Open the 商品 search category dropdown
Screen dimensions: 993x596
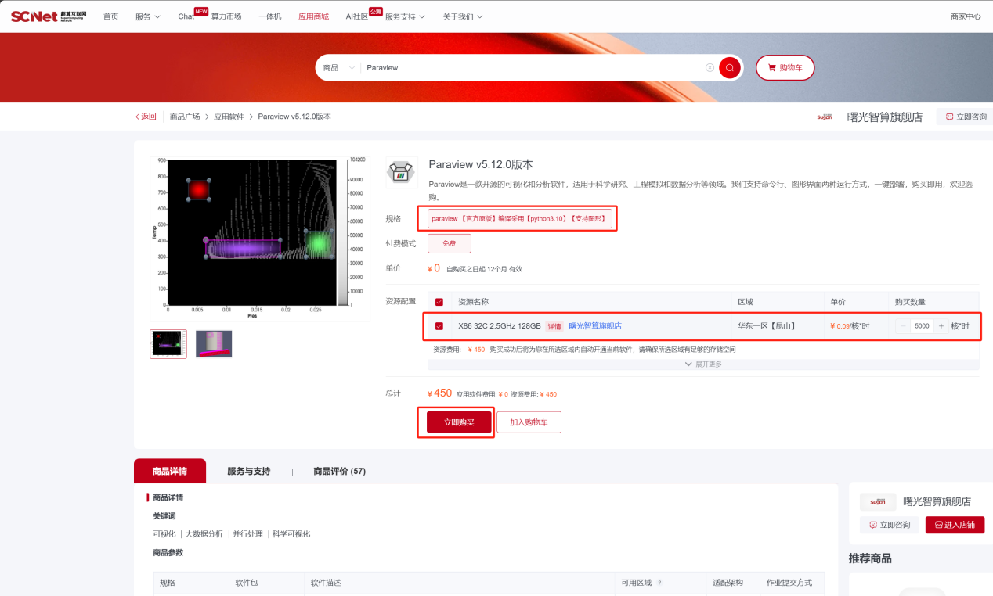click(338, 68)
